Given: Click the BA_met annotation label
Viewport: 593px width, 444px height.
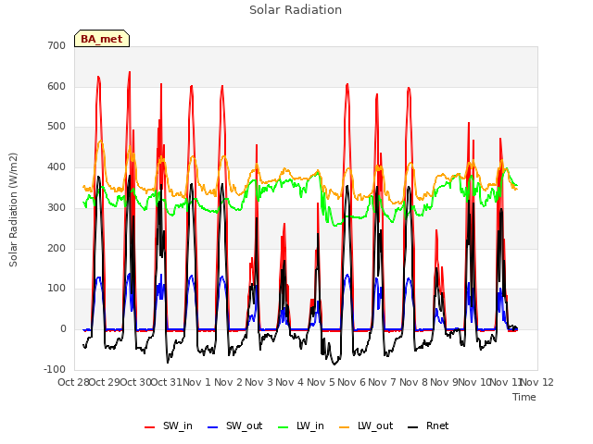Looking at the screenshot, I should [x=102, y=39].
